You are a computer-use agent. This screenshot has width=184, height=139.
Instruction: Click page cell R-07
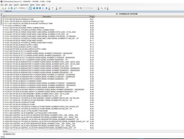(x=92, y=32)
